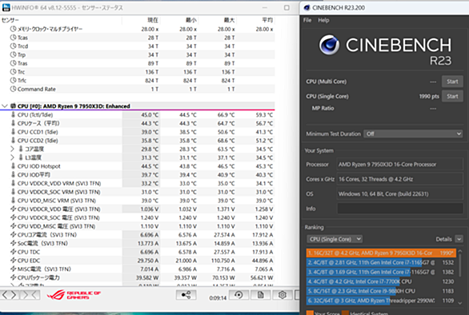This screenshot has width=469, height=315.
Task: Select the CPUコア電流 (SVI3 TFN) row
Action: click(138, 234)
